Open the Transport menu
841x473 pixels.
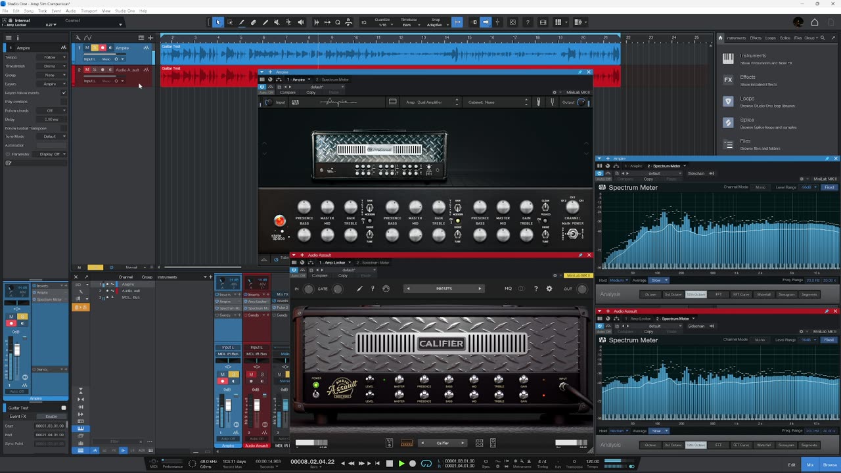(89, 11)
